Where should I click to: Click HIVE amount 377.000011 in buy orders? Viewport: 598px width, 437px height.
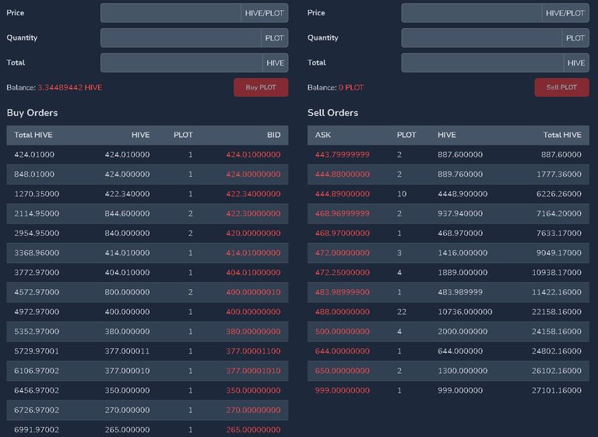128,351
